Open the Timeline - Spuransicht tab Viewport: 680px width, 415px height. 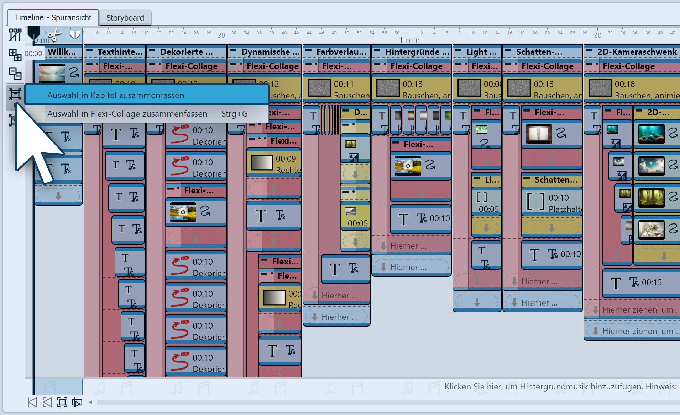point(53,18)
